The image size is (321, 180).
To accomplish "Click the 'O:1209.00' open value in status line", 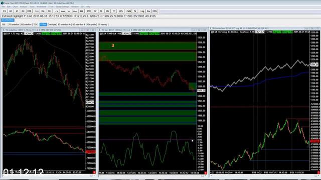I will point(66,16).
